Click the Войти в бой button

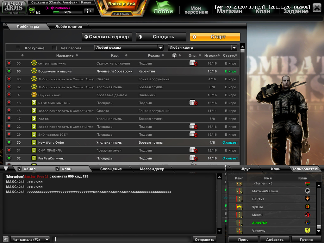pyautogui.click(x=122, y=4)
